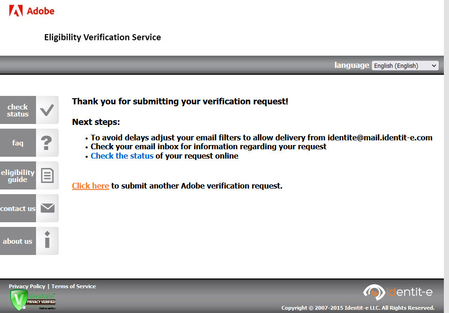This screenshot has height=313, width=449.
Task: Click the Adobe logo
Action: click(x=31, y=11)
